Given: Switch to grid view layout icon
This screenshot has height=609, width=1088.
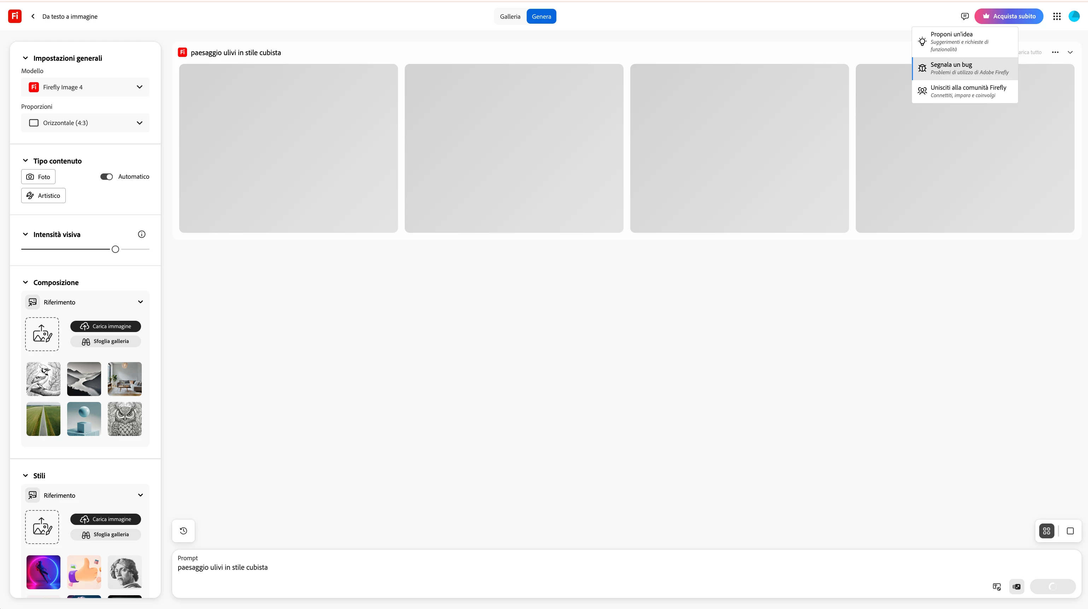Looking at the screenshot, I should 1046,531.
